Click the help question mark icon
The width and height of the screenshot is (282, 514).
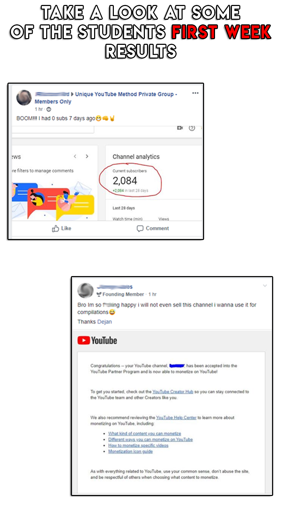[192, 128]
